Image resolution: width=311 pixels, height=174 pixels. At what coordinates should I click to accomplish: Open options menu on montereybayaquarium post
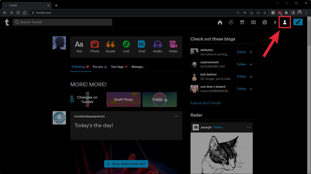click(x=176, y=116)
